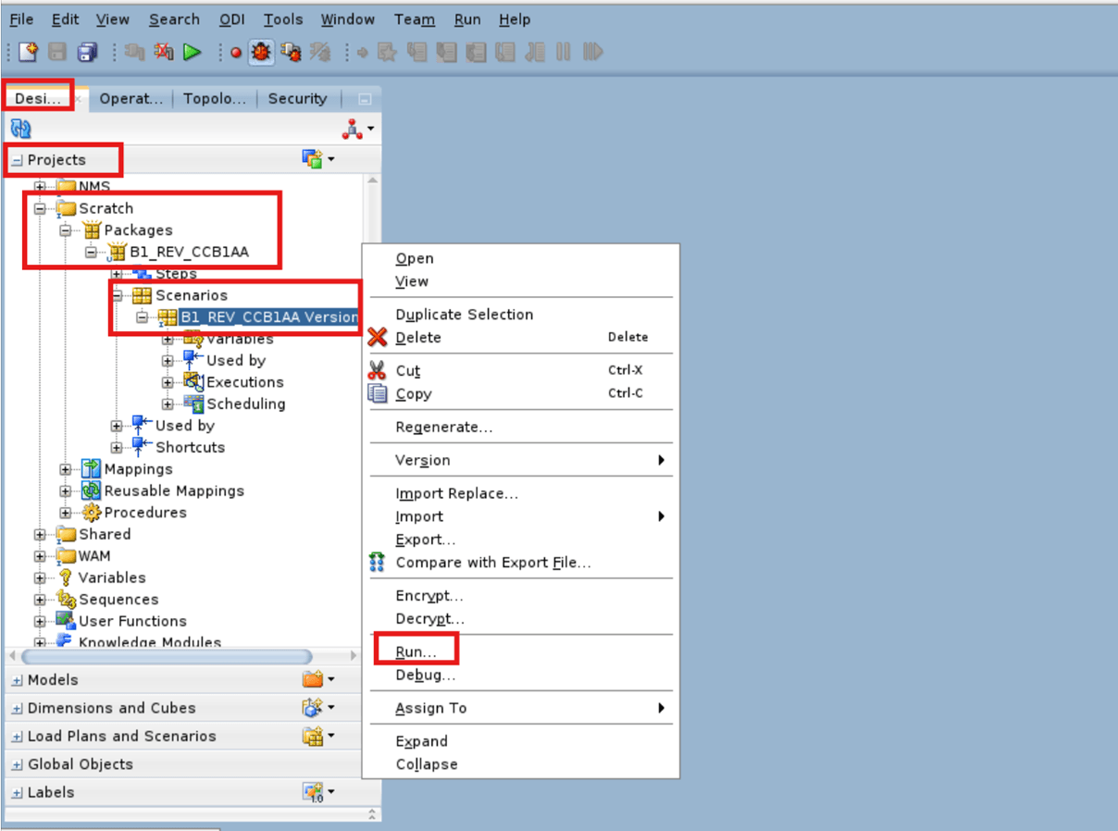The image size is (1118, 831).
Task: Click the connect-to-debug-session bug icon
Action: coord(291,53)
